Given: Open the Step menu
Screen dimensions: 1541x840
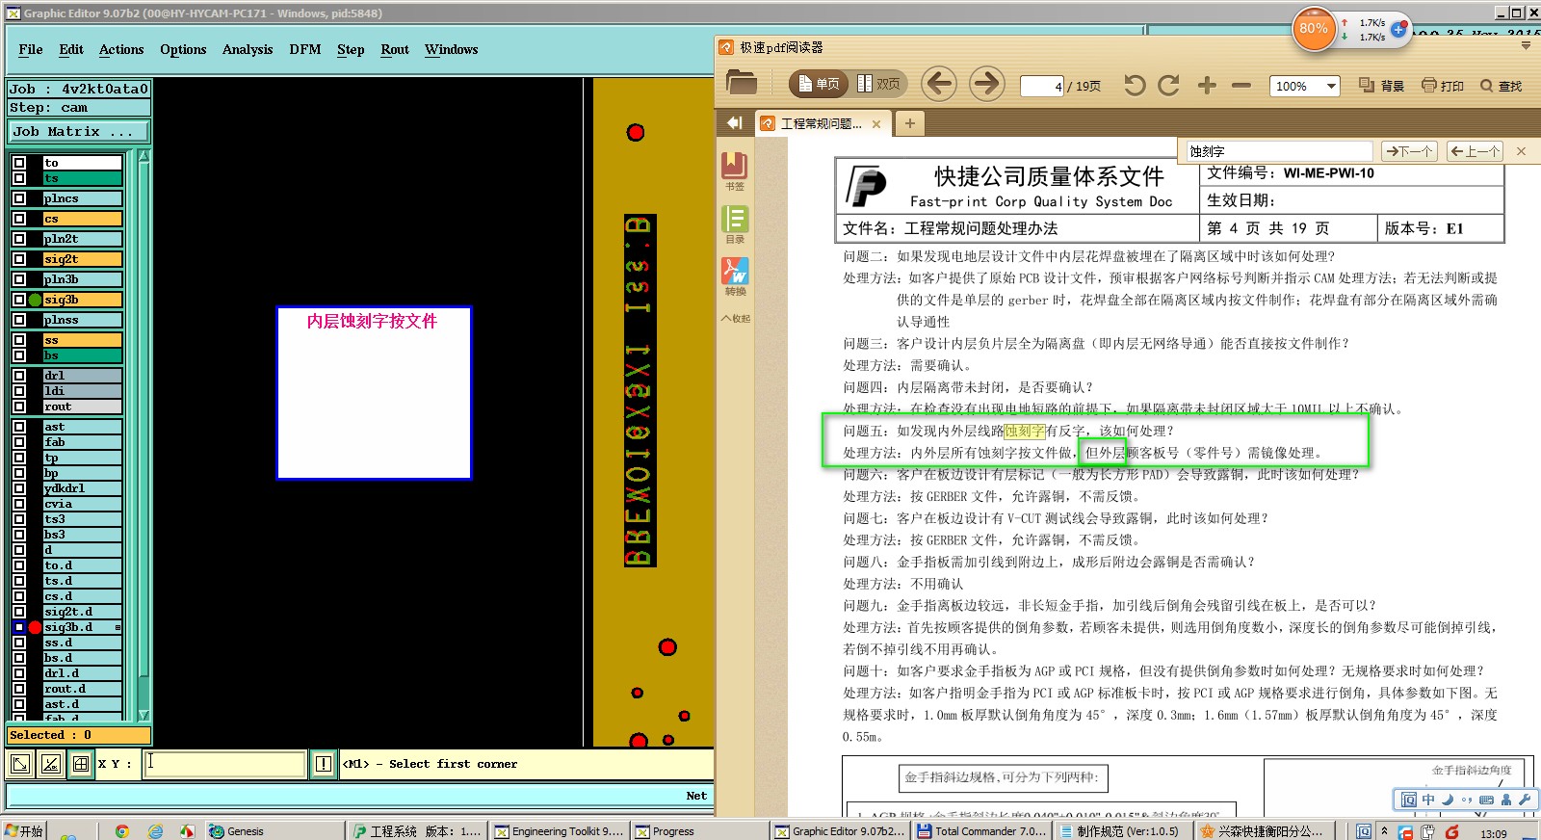Looking at the screenshot, I should pos(351,49).
